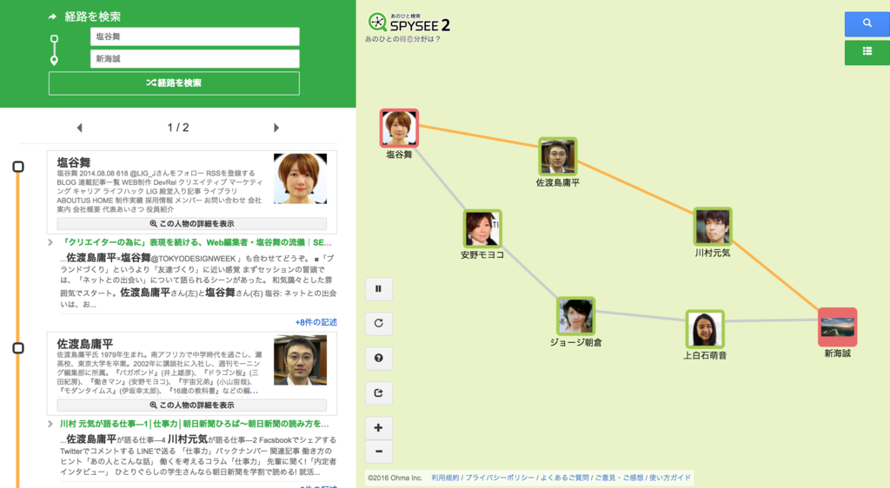
Task: Click the share arrow button
Action: (x=379, y=392)
